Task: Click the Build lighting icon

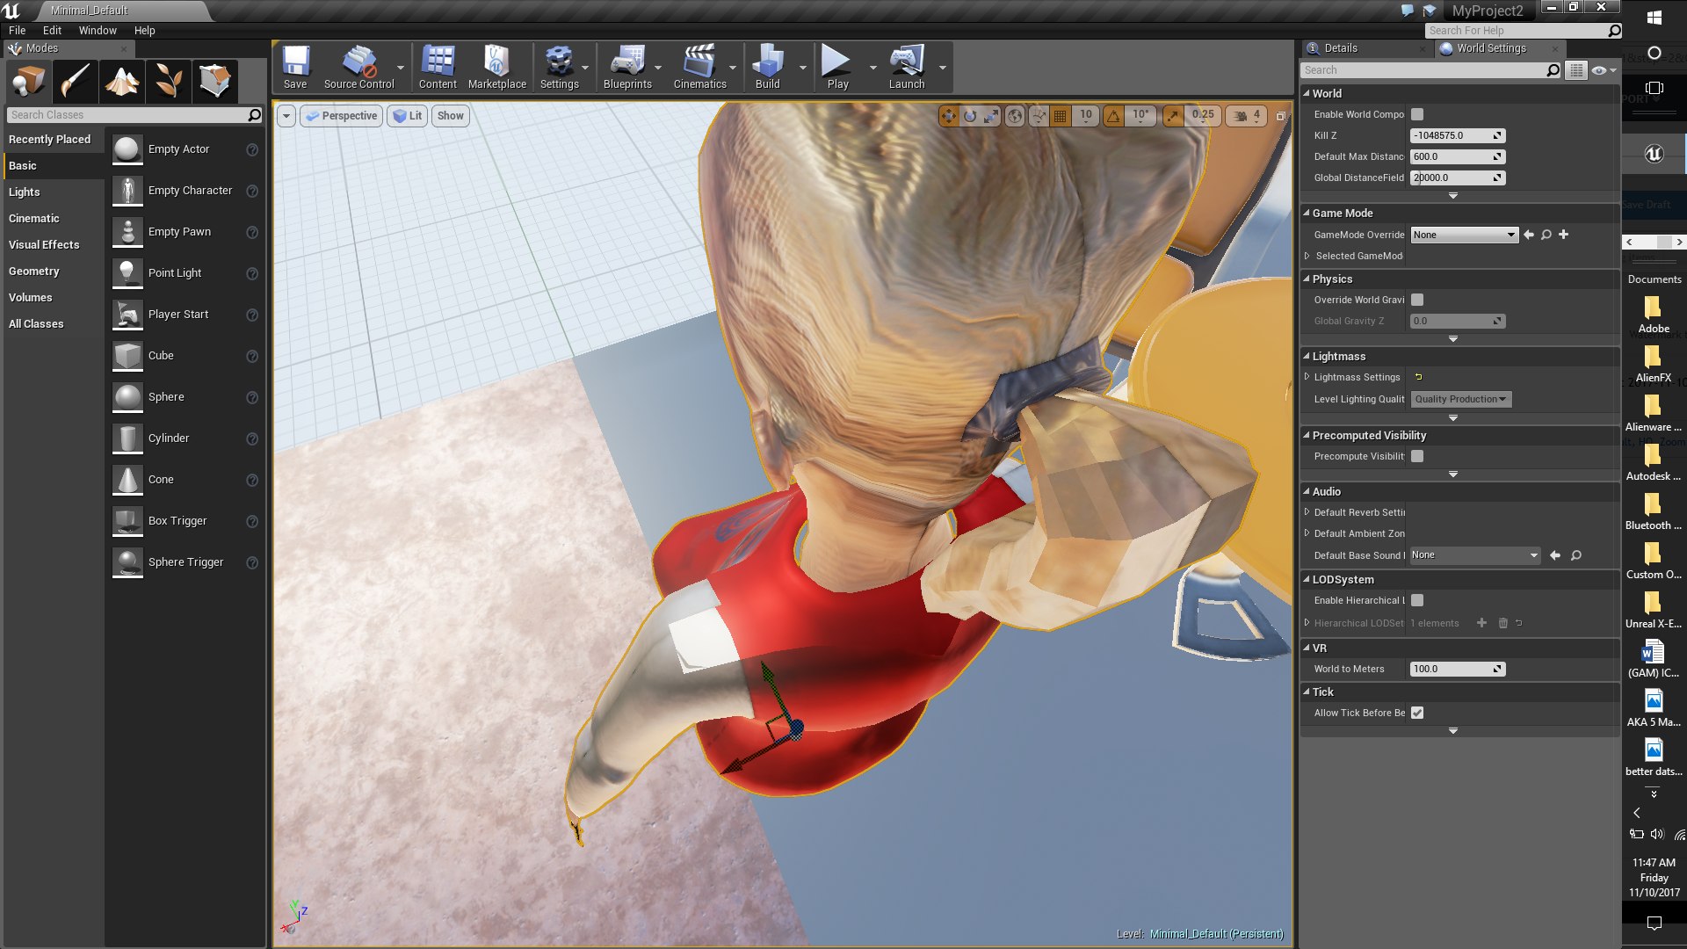Action: click(767, 68)
